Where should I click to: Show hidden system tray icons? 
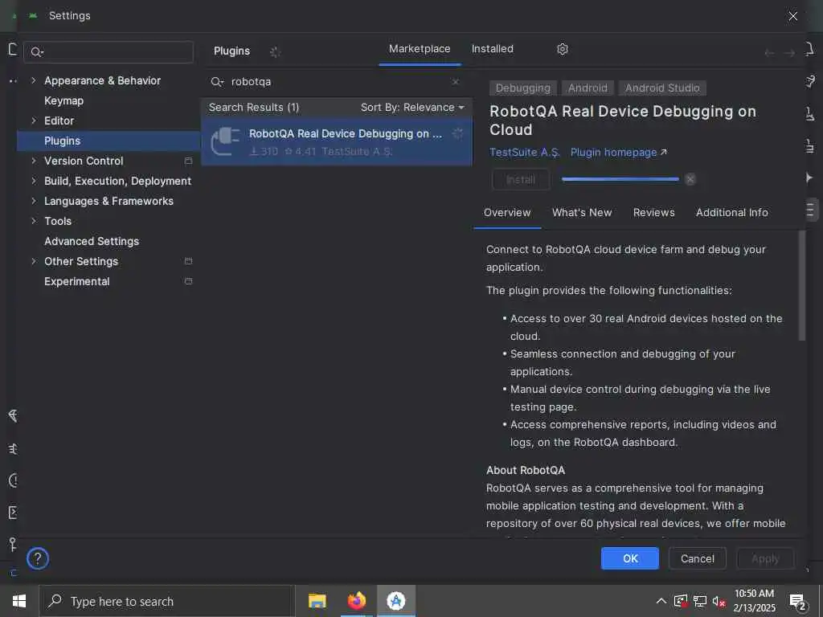click(x=661, y=601)
